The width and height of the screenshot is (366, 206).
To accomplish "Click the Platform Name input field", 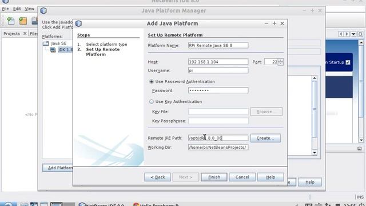I will pos(218,45).
